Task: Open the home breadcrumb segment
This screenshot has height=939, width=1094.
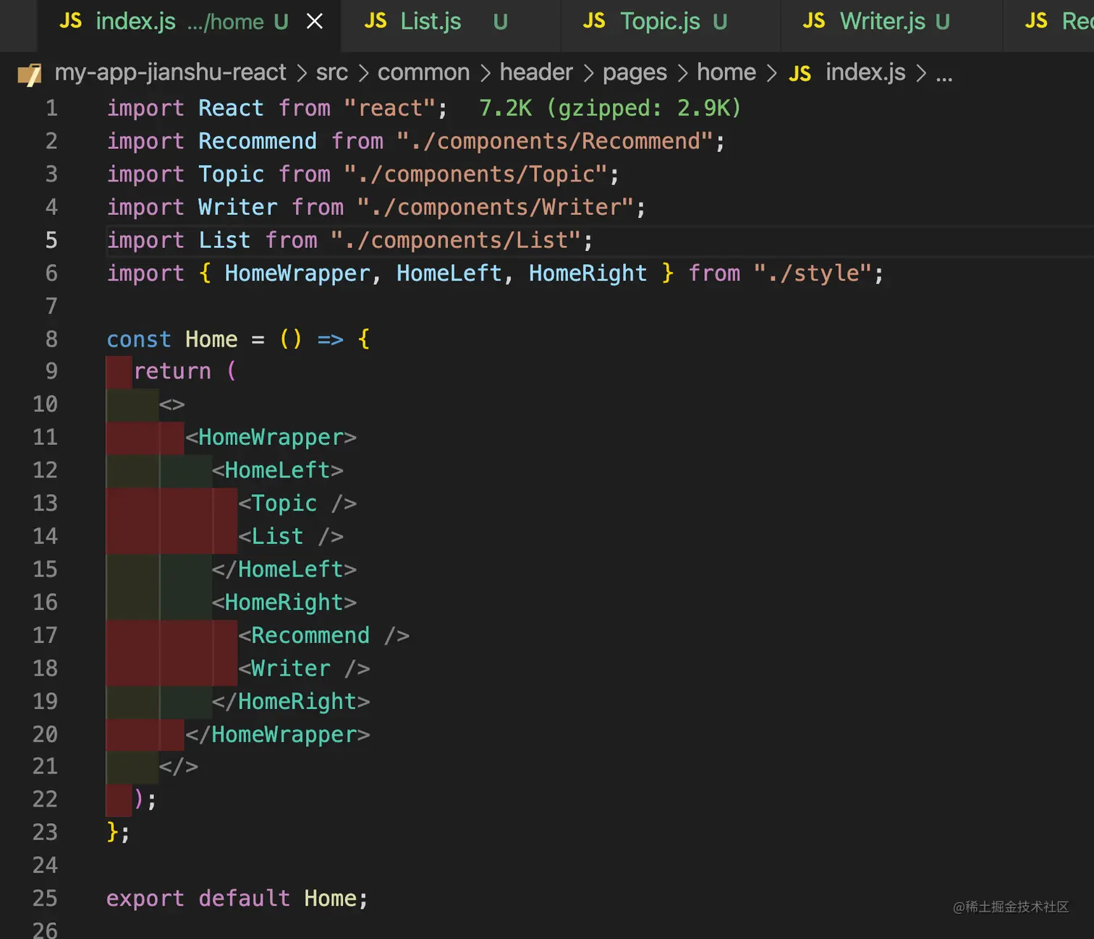Action: click(x=726, y=72)
